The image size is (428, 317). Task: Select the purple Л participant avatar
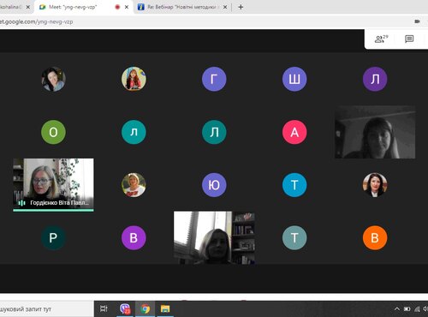[375, 79]
